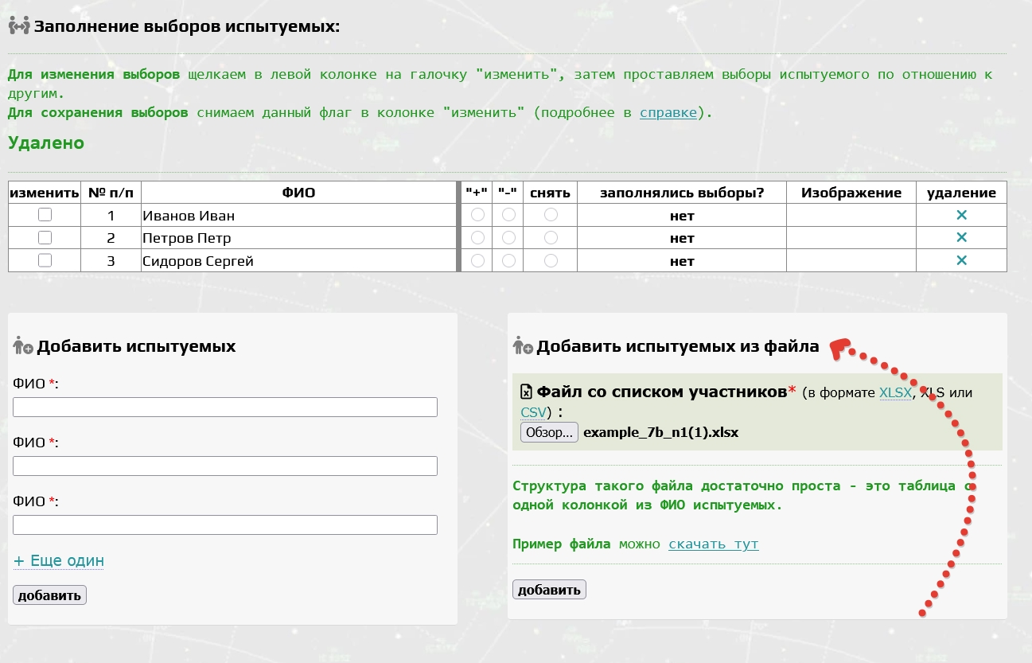
Task: Remove Сидоров Сергей using the X icon
Action: [x=961, y=260]
